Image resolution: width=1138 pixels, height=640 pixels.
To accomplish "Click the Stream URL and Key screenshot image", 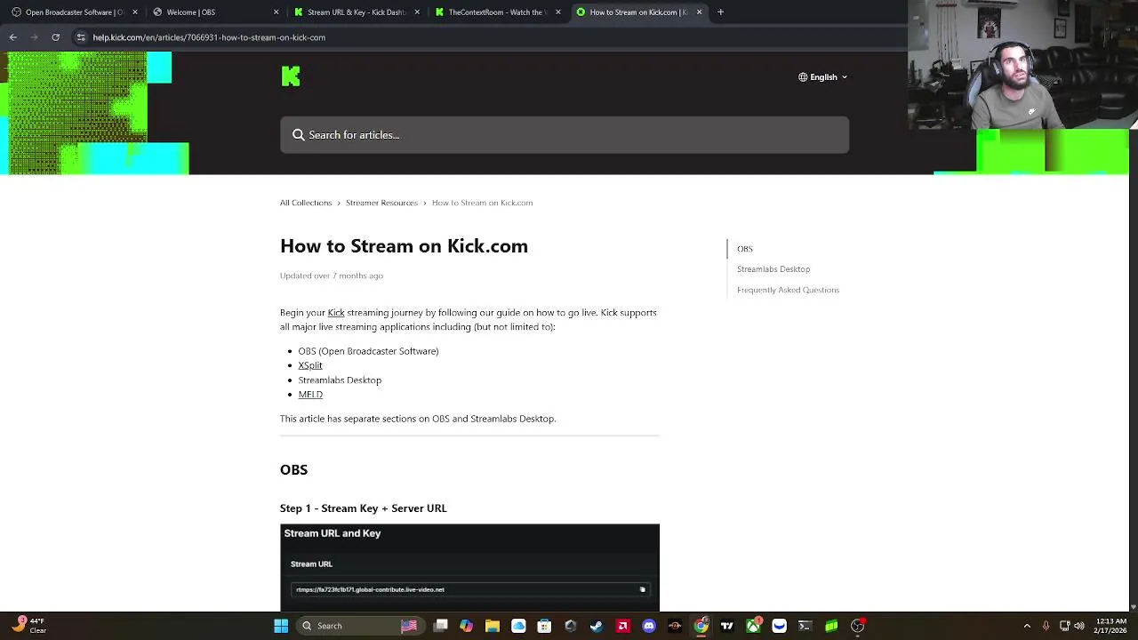I will coord(469,567).
